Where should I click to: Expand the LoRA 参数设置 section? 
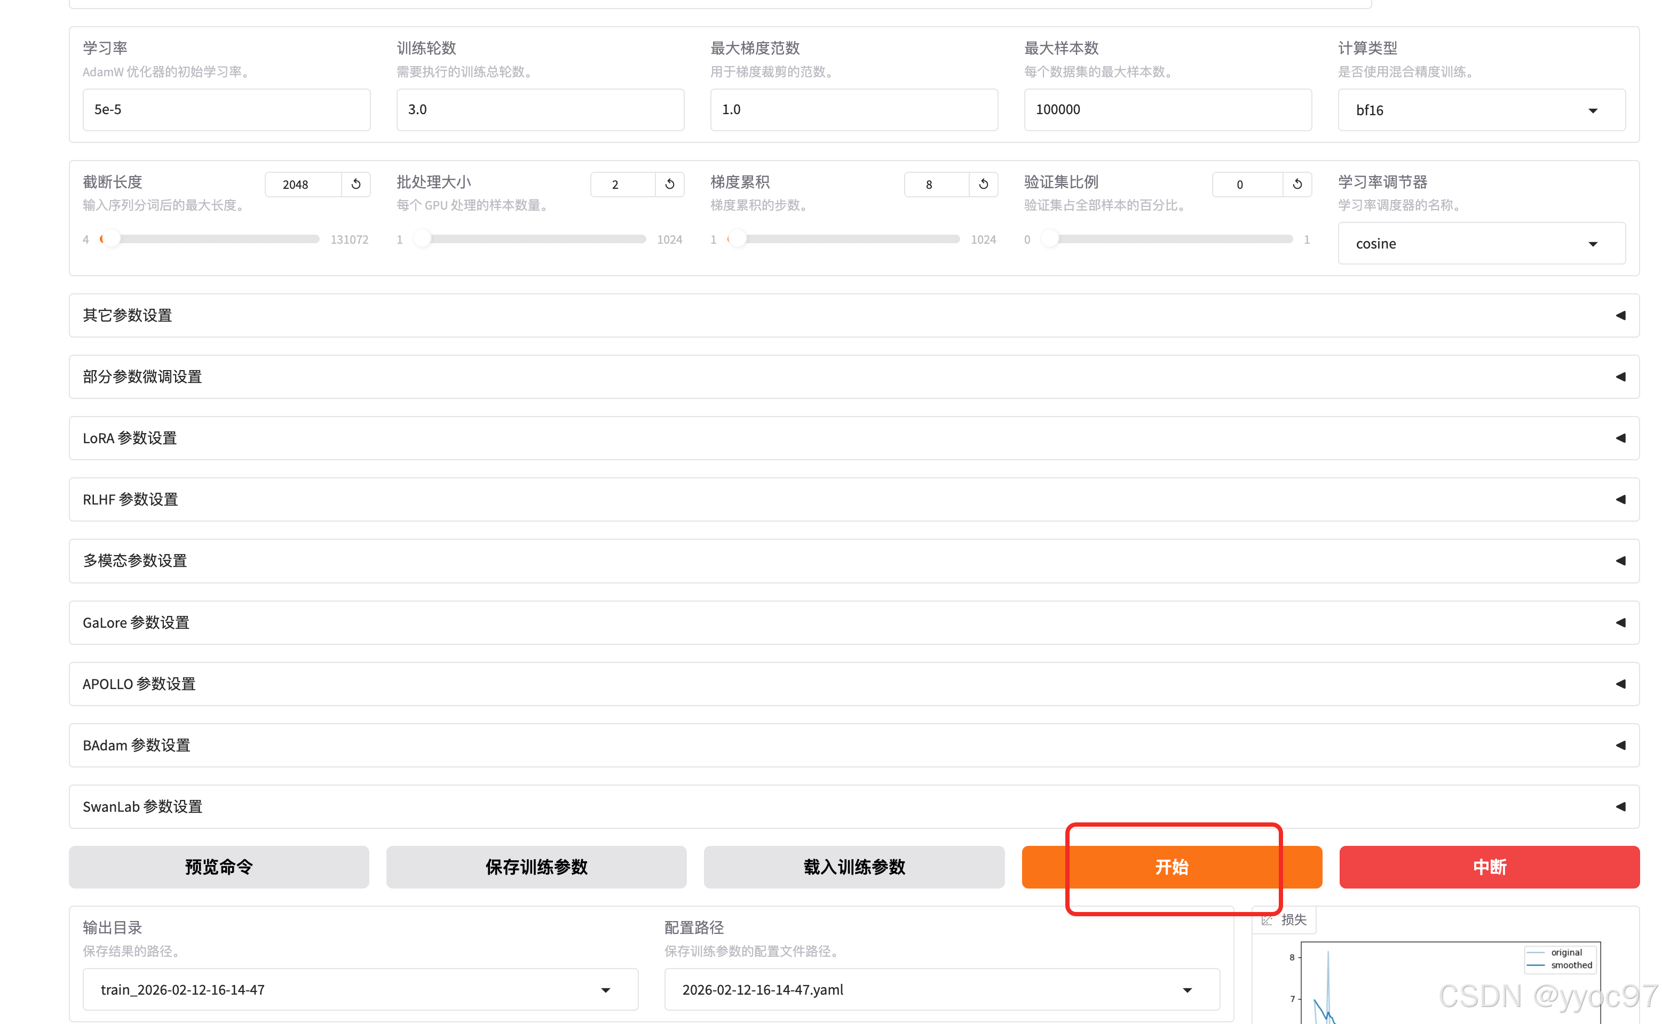854,438
